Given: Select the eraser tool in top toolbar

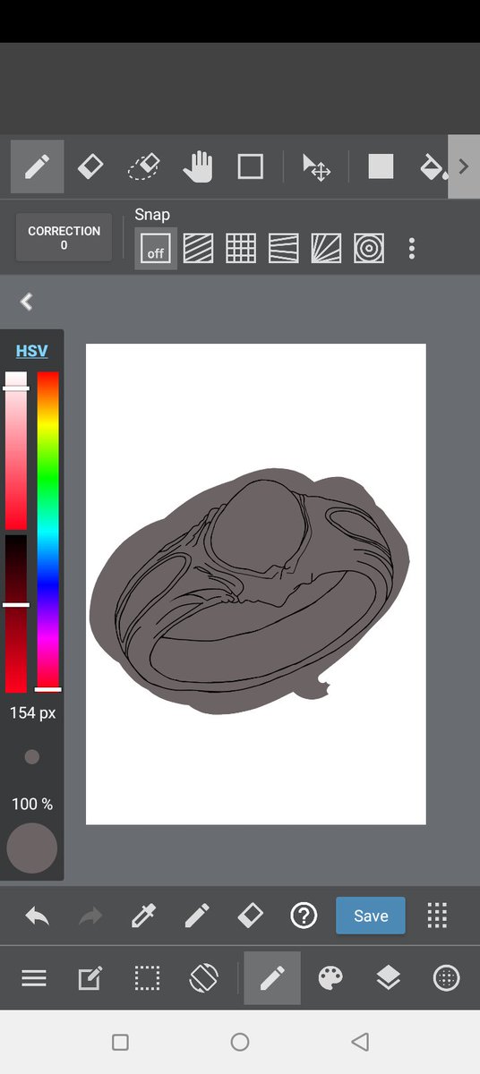Looking at the screenshot, I should 90,166.
